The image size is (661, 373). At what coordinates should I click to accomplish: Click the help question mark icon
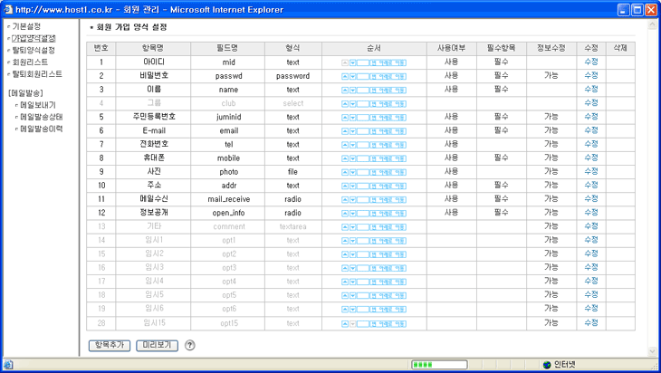[x=190, y=345]
